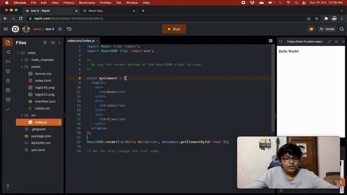Screen dimensions: 347x195
Task: Toggle the editor layout icon
Action: click(x=271, y=41)
